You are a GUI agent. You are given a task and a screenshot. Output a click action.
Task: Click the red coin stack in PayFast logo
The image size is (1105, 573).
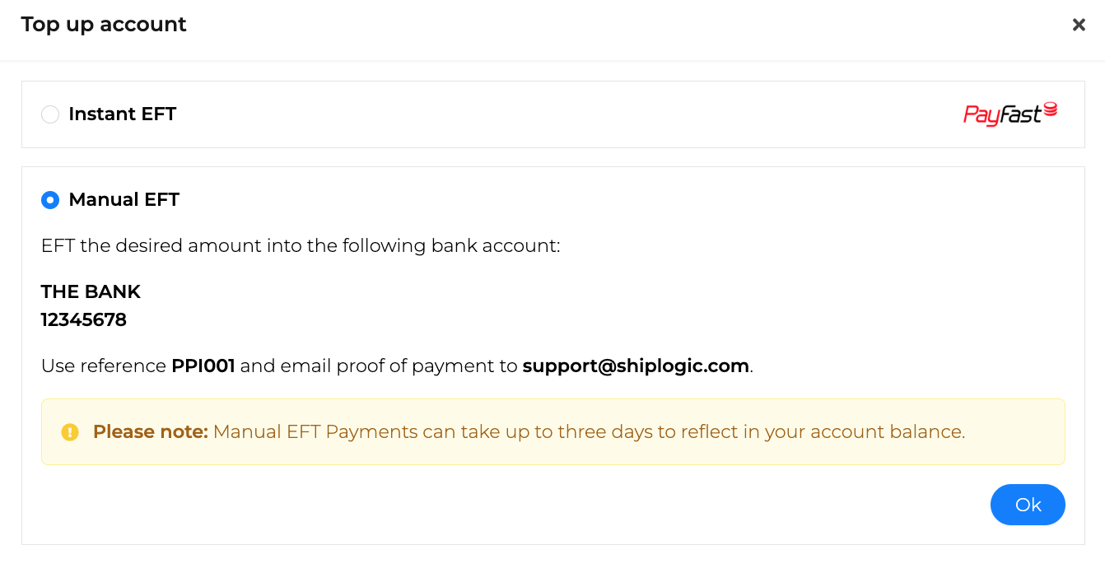click(x=1050, y=109)
